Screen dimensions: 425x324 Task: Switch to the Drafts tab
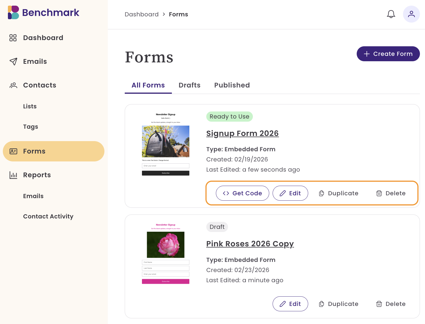[189, 85]
